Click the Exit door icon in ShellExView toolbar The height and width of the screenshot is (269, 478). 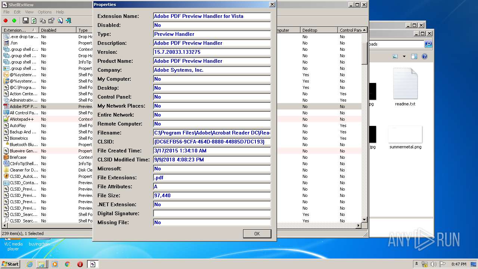68,21
